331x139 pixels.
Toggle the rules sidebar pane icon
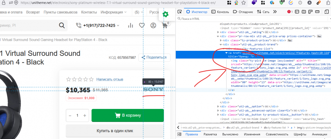pyautogui.click(x=179, y=134)
